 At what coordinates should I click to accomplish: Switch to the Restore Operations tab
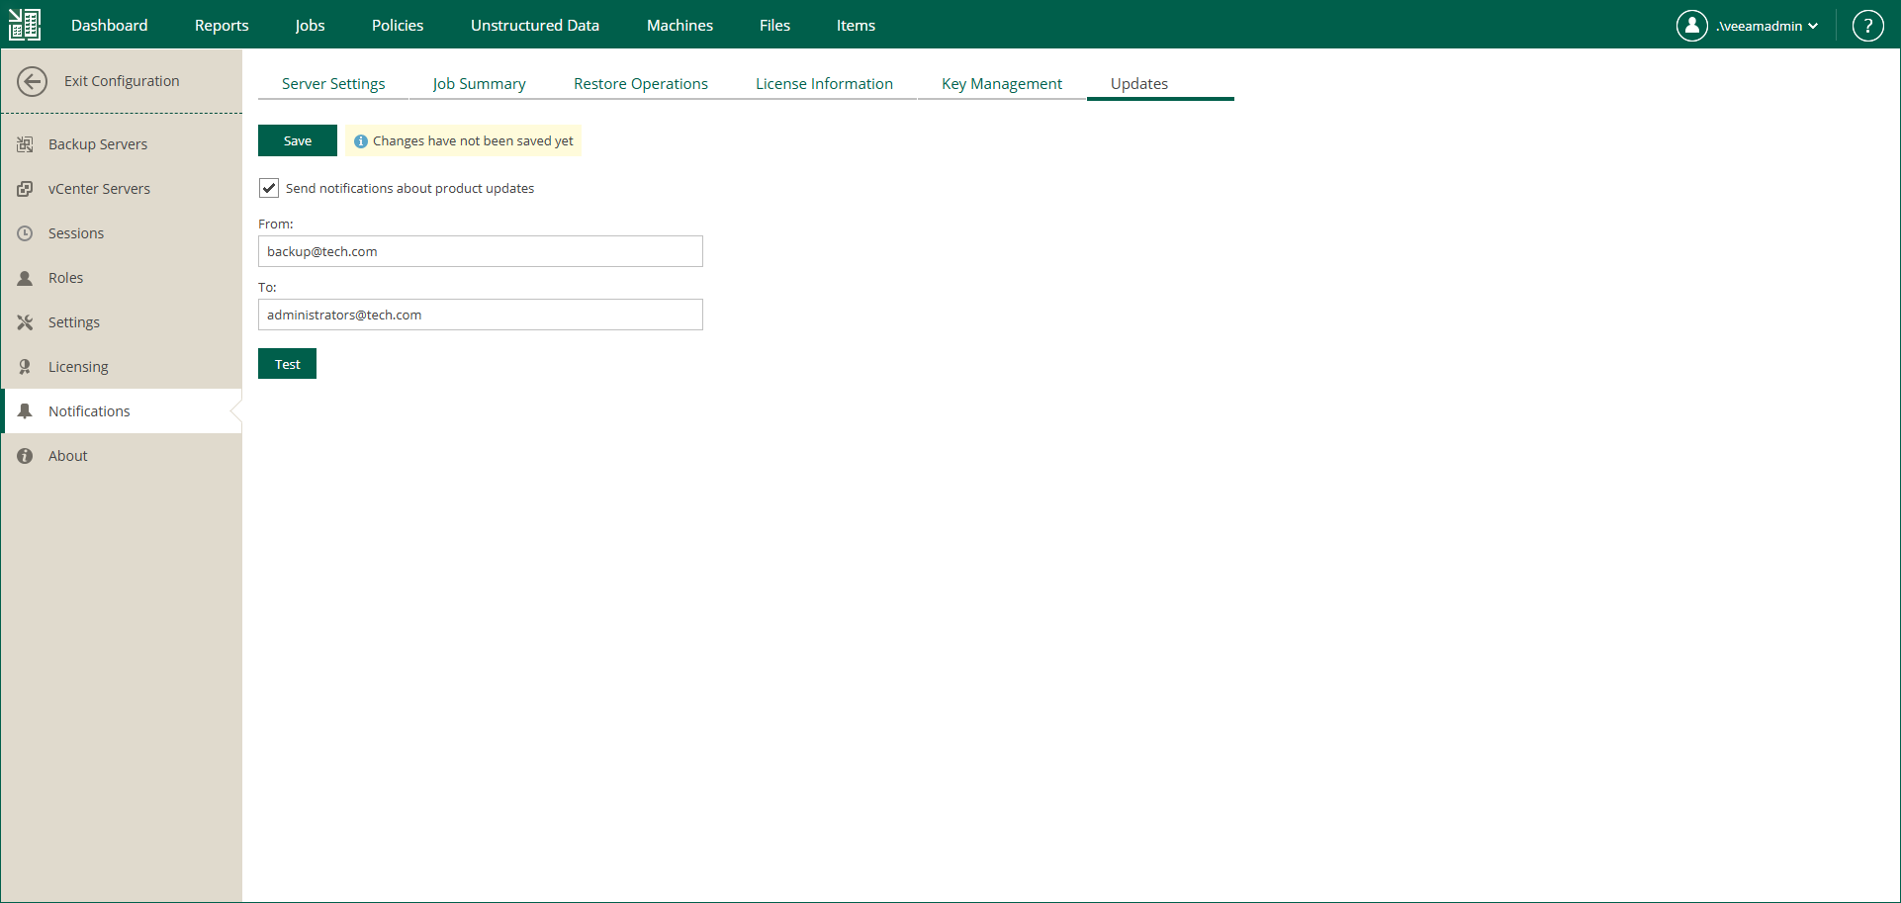(641, 84)
